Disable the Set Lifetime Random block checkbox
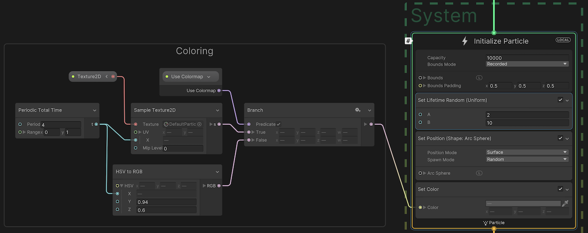 pos(560,100)
